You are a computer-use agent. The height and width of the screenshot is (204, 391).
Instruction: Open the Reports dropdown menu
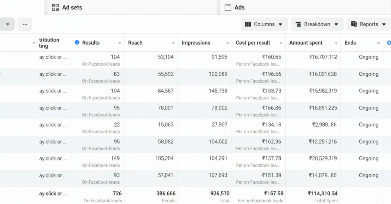click(384, 24)
